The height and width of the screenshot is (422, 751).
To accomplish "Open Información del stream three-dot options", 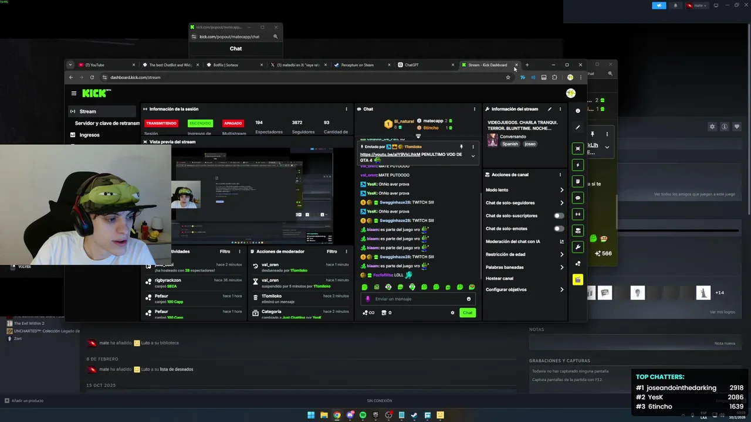I will (x=560, y=109).
